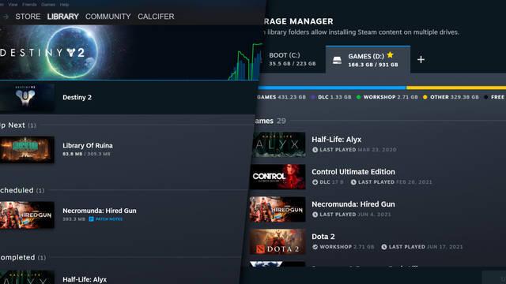This screenshot has width=506, height=284.
Task: Click the FREE legend dot
Action: [x=486, y=97]
